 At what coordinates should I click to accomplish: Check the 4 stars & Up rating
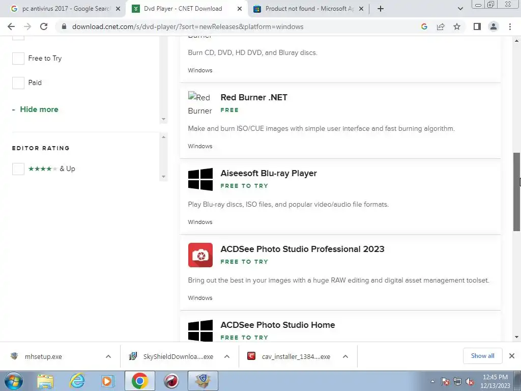(18, 169)
